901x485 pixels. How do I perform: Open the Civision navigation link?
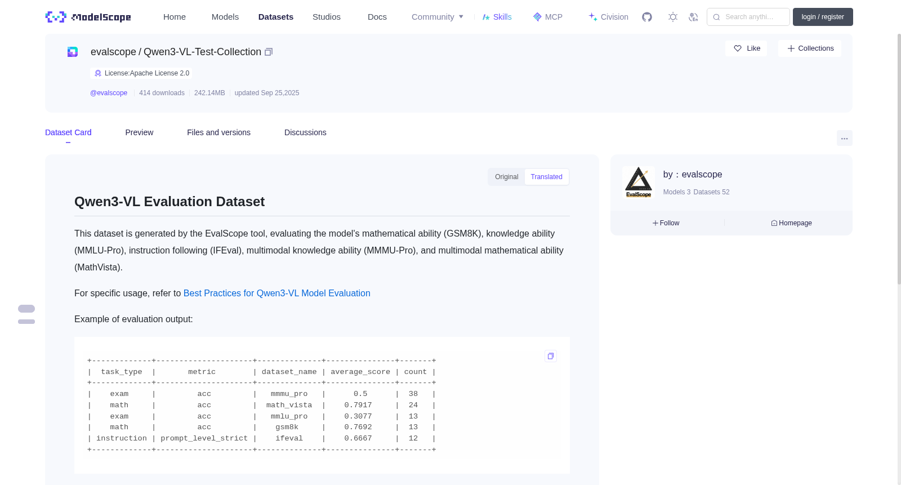click(608, 17)
